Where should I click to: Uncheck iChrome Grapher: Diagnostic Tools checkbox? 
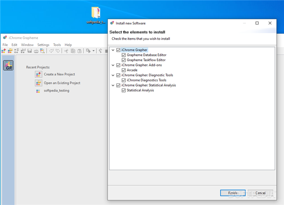tap(118, 75)
